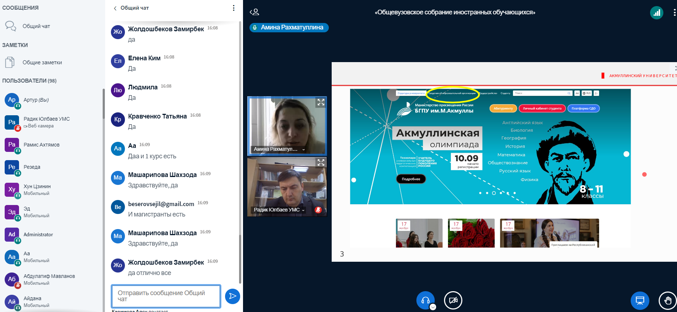Toggle raise hand button
Image resolution: width=677 pixels, height=312 pixels.
[667, 301]
